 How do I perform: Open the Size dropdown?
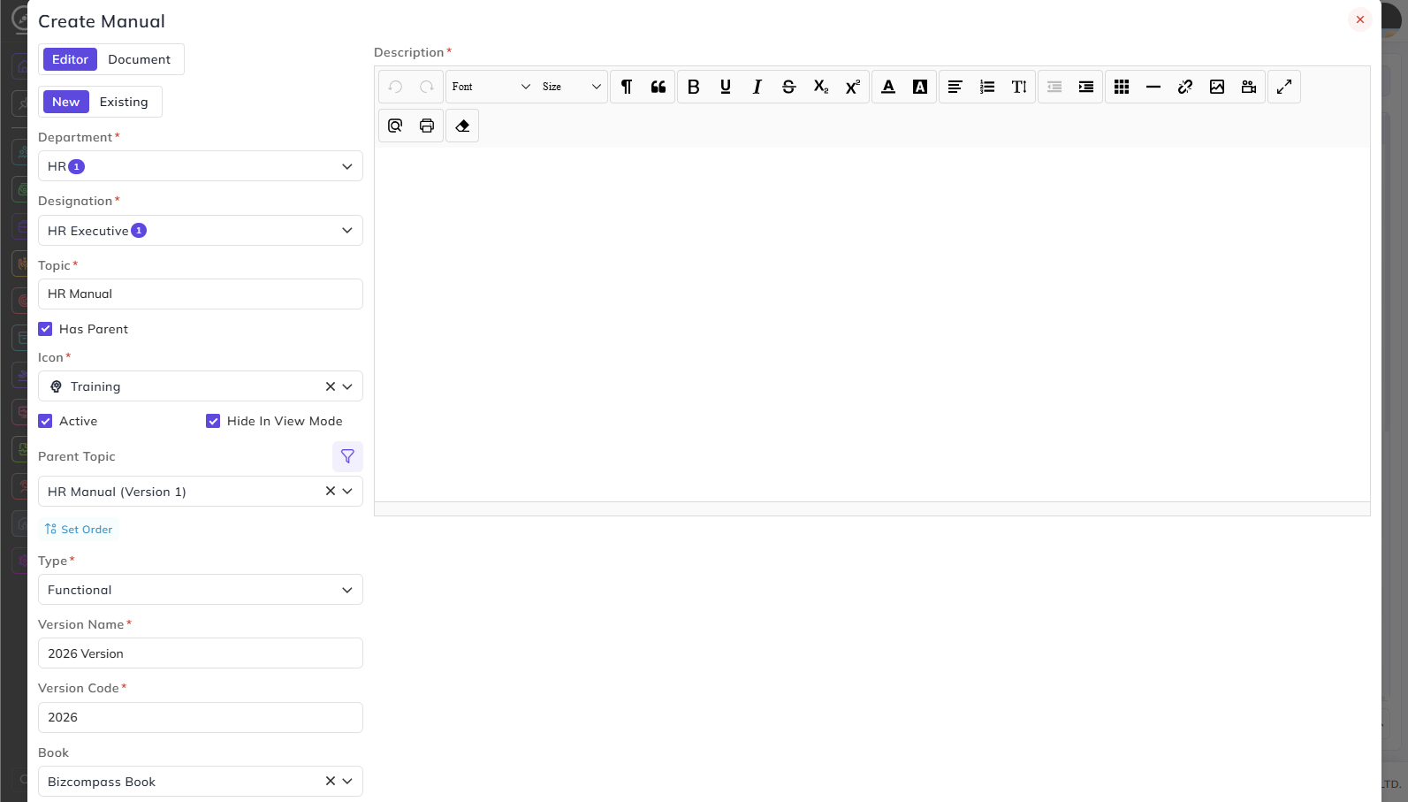click(x=572, y=87)
